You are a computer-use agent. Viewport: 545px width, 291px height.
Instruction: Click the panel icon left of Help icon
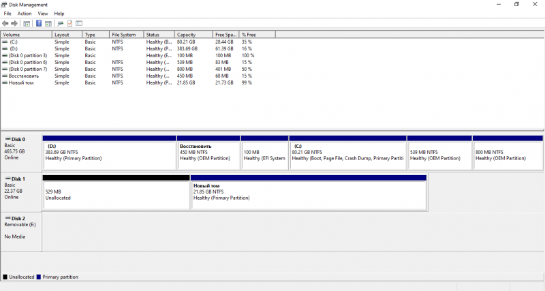point(27,23)
